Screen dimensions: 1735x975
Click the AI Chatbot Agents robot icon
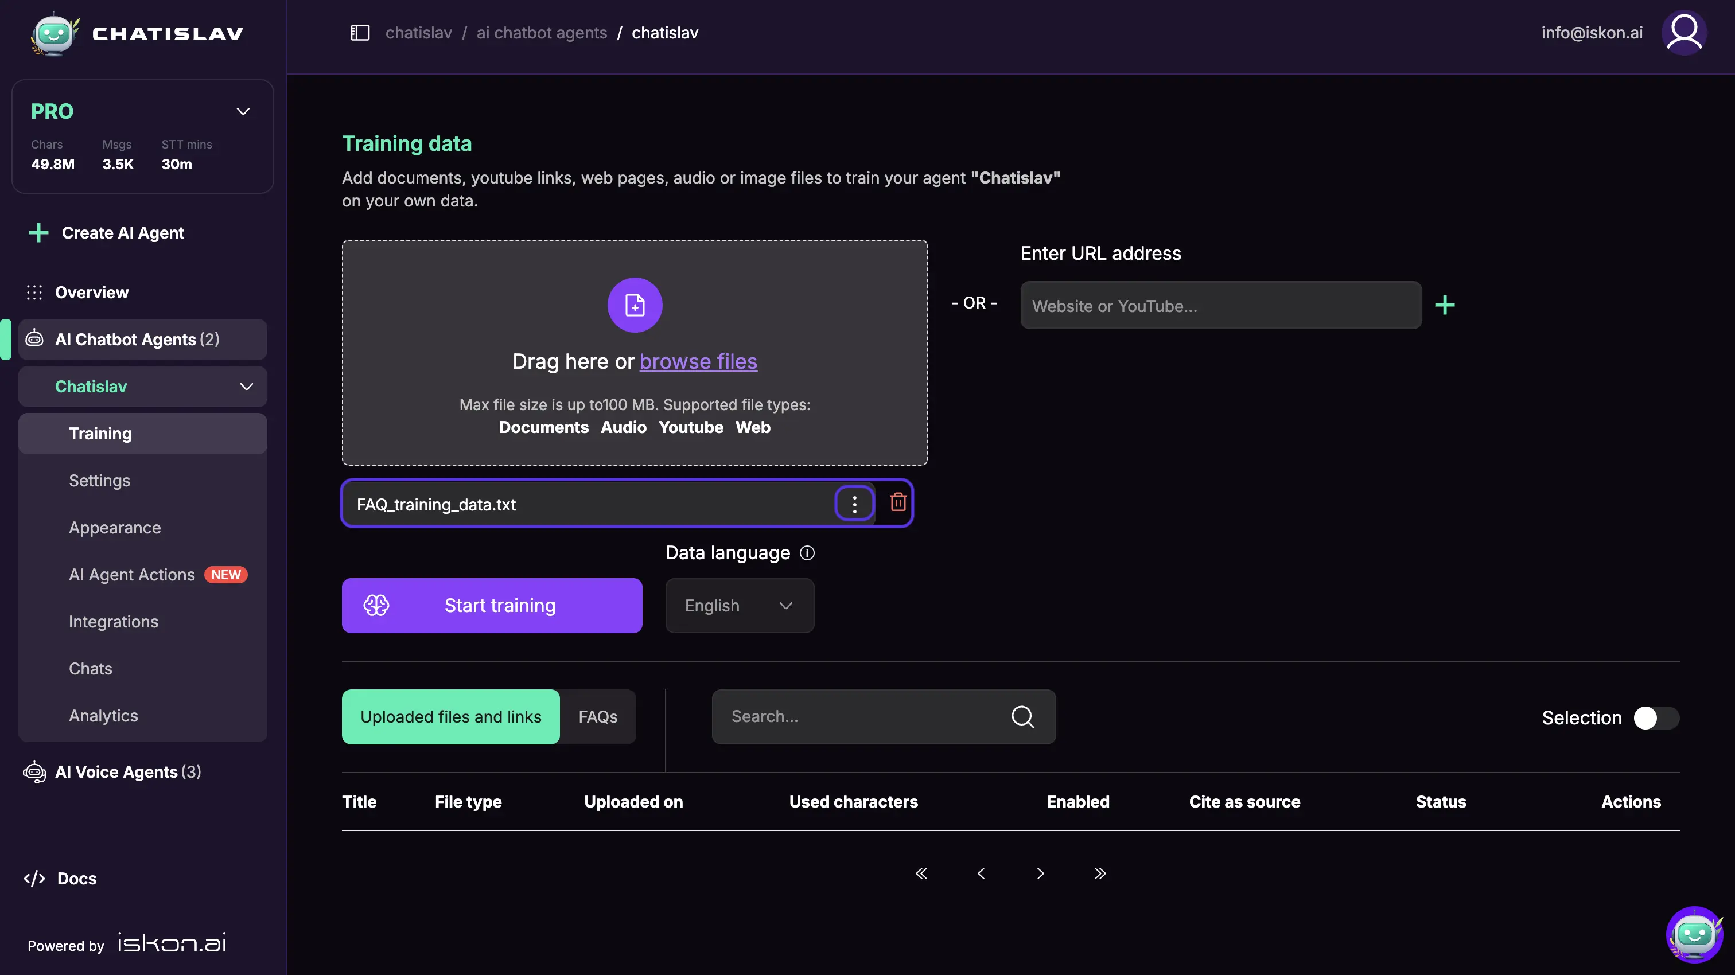(34, 339)
